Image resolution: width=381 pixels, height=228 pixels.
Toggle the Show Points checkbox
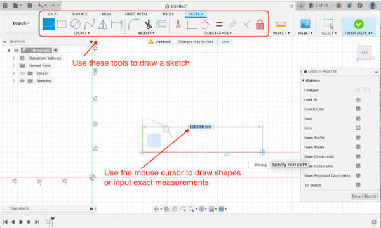click(358, 147)
